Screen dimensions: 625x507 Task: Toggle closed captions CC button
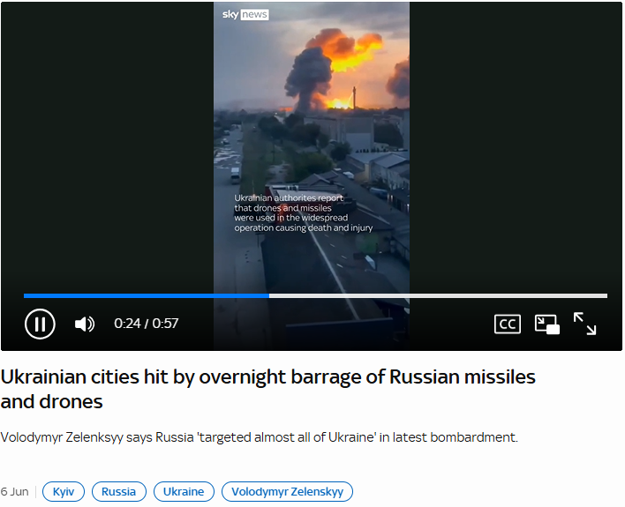507,324
